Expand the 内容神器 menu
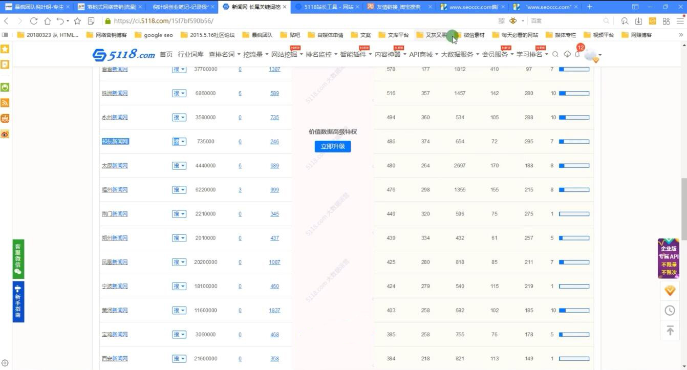Image resolution: width=687 pixels, height=370 pixels. 391,54
